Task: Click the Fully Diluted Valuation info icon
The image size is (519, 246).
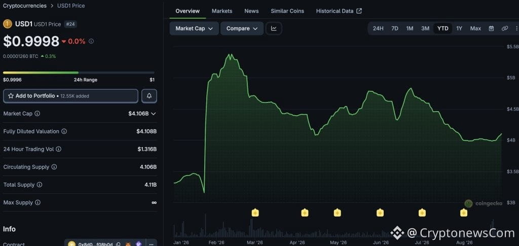Action: pos(64,131)
